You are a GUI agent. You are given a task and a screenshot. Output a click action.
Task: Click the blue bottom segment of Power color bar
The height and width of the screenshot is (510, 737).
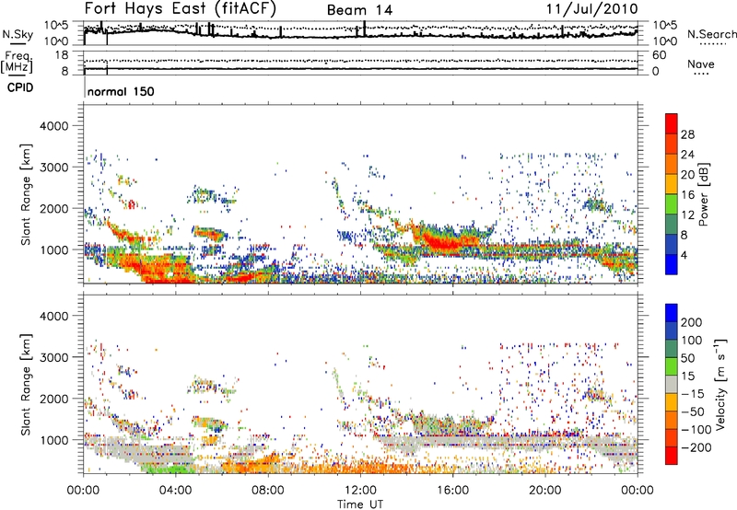672,264
